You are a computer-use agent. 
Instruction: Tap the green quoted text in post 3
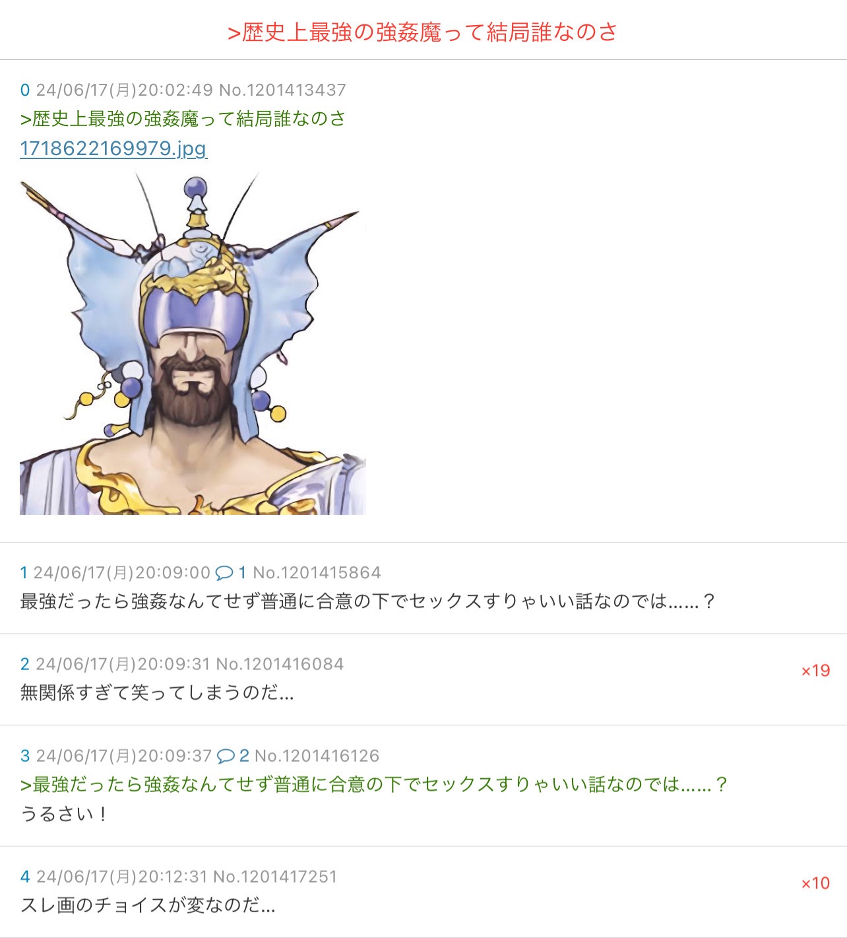pyautogui.click(x=374, y=784)
